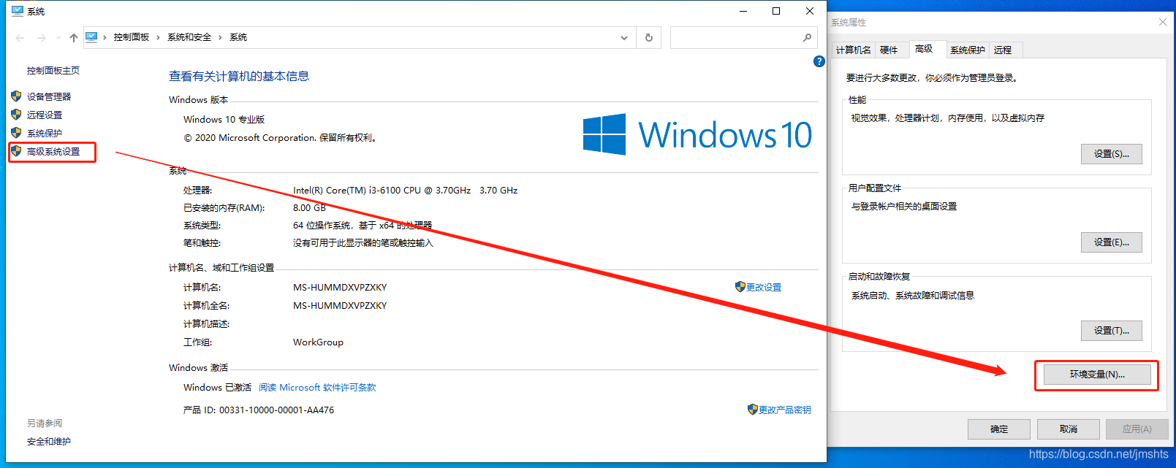The image size is (1176, 468).
Task: Click the shield icon beside 系统保护
Action: point(16,132)
